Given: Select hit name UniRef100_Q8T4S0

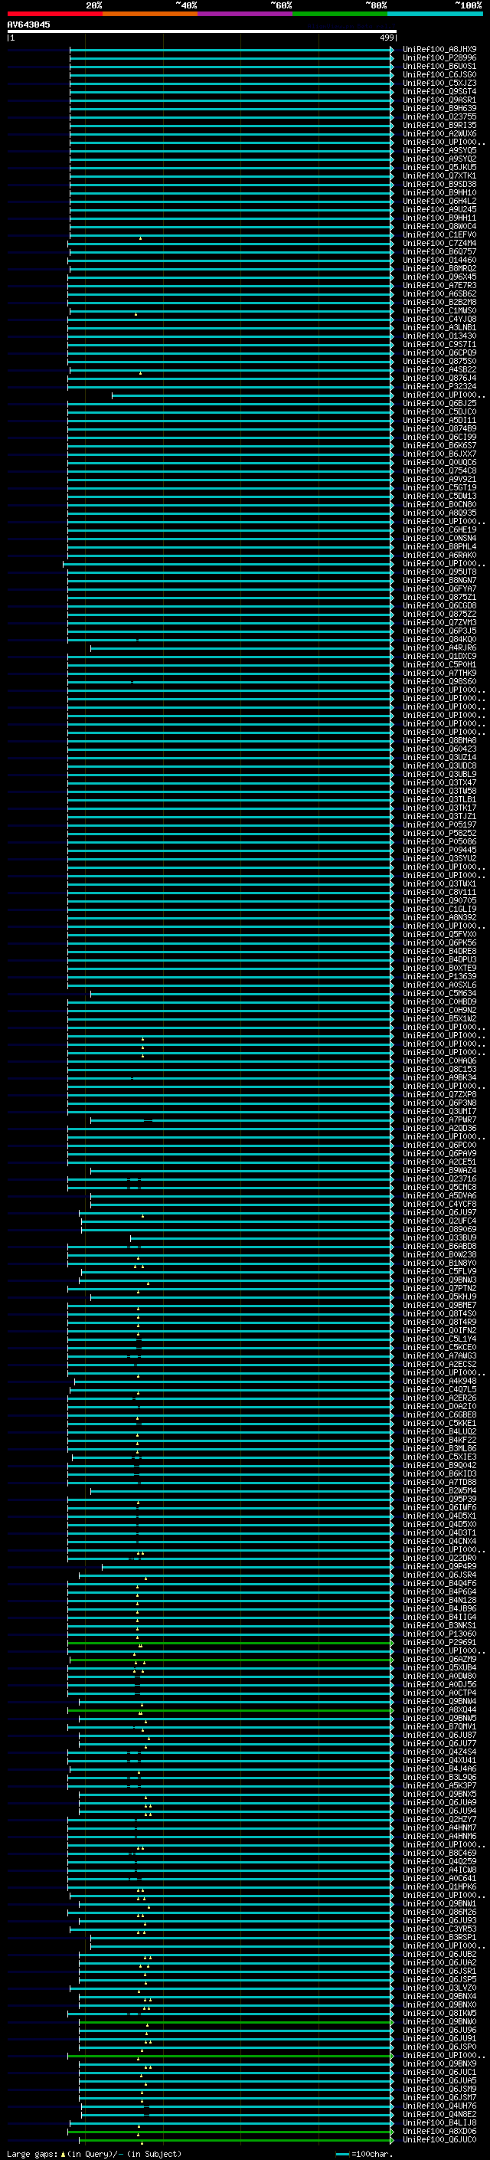Looking at the screenshot, I should point(439,1314).
